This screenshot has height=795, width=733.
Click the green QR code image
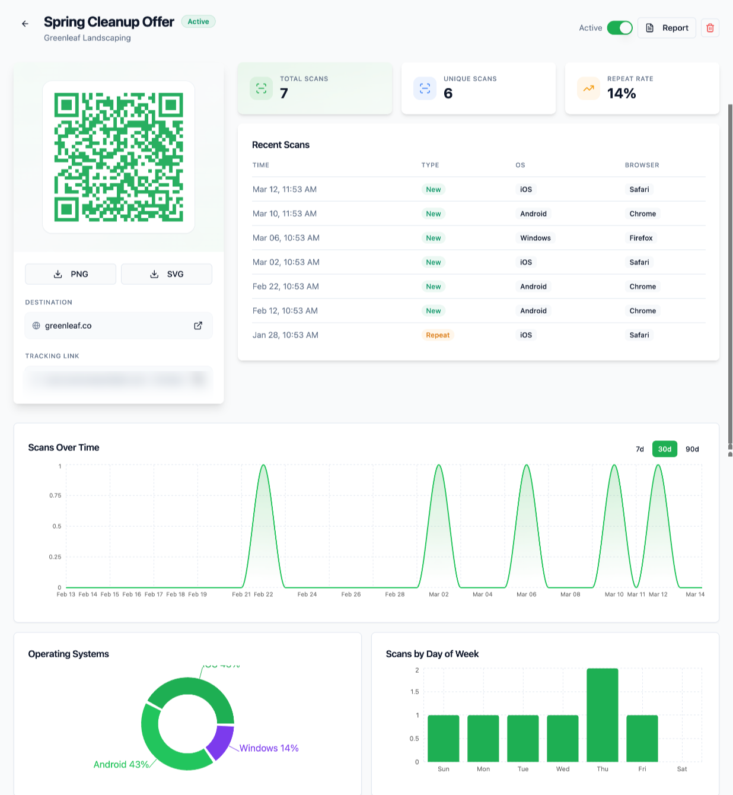[x=119, y=157]
